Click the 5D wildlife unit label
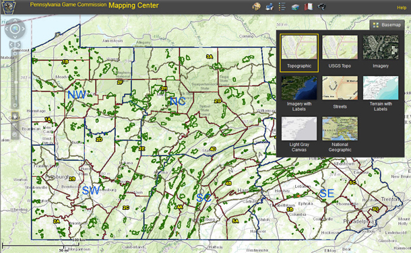Viewport: 411px width, 253px height. 375,209
